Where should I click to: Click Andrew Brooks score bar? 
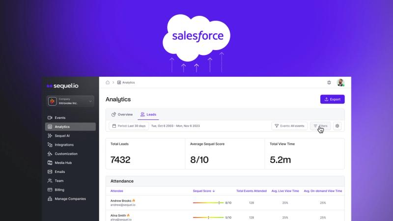(208, 203)
